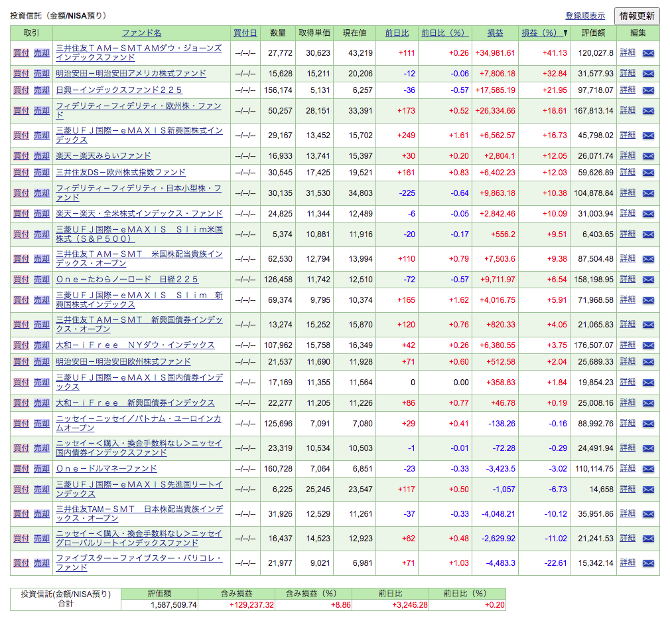This screenshot has width=670, height=617.
Task: Click envelope icon in SMTAMダウ・ジョーンズ row
Action: [648, 53]
